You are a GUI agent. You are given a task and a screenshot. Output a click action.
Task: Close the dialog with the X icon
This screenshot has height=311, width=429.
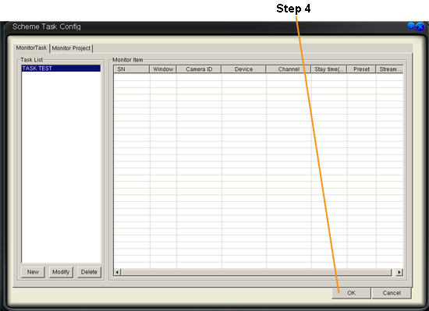click(x=420, y=27)
